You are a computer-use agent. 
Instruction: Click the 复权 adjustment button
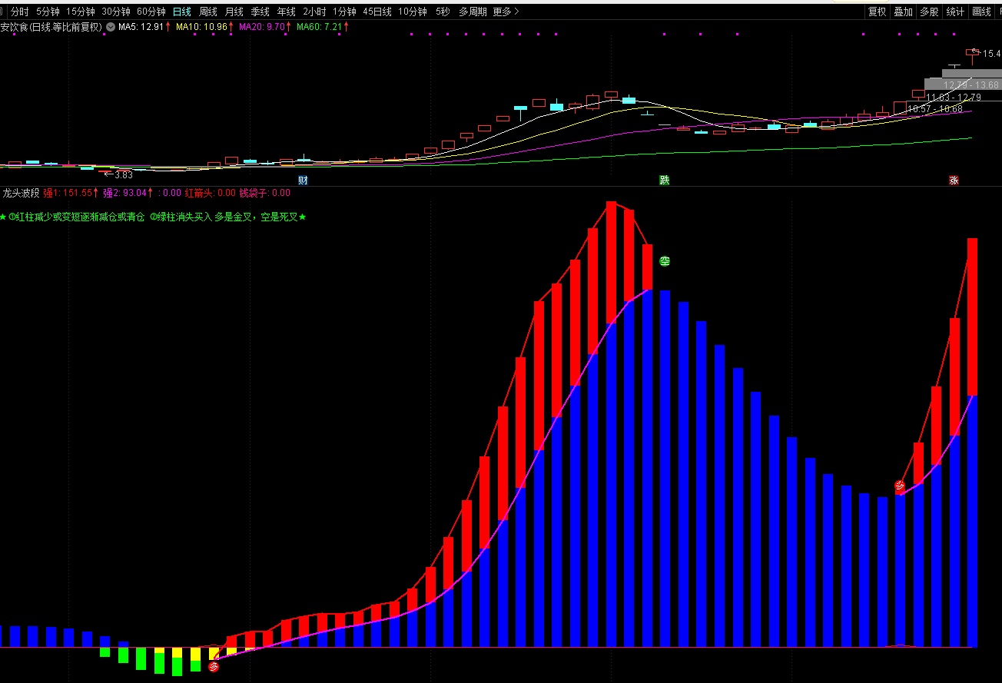877,12
